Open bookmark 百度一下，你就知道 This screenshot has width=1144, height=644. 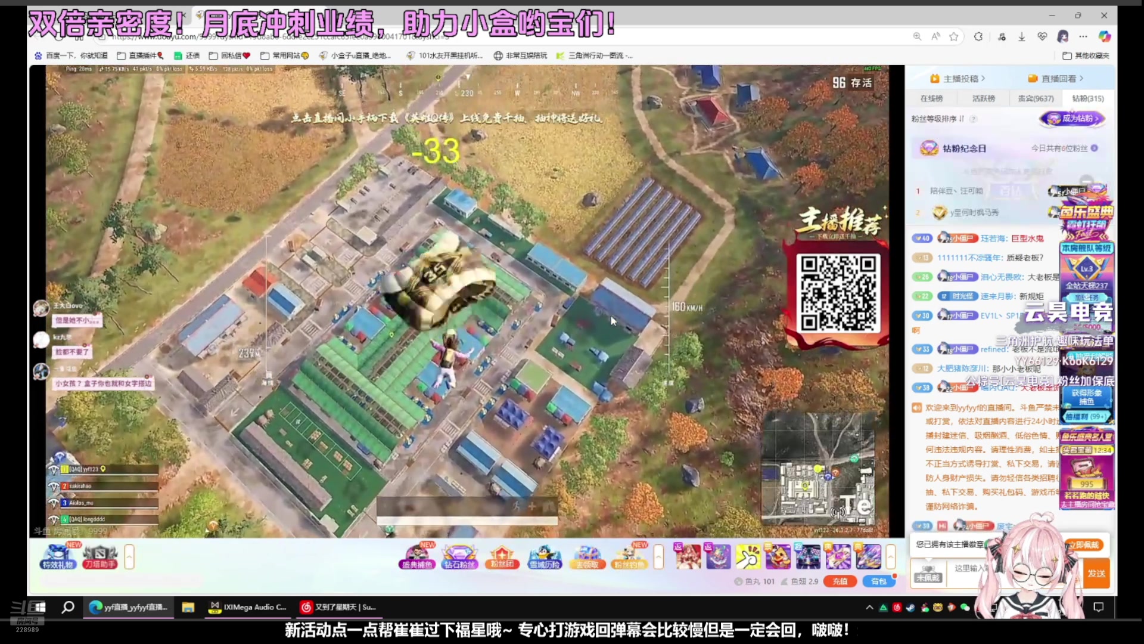pyautogui.click(x=71, y=55)
